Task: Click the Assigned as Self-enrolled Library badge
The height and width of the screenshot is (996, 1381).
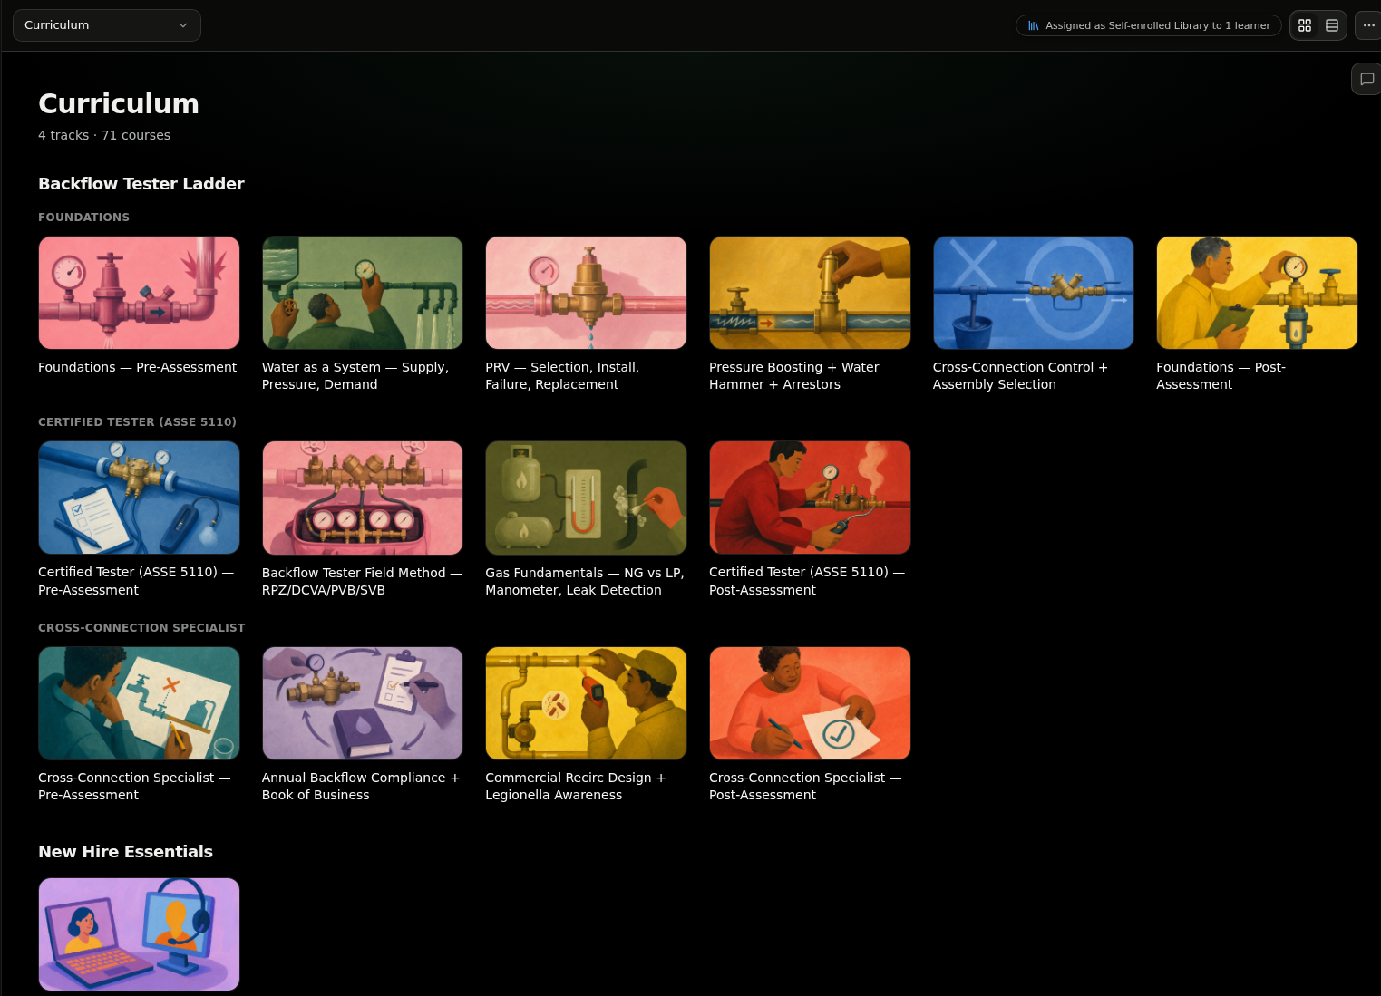Action: click(x=1148, y=25)
